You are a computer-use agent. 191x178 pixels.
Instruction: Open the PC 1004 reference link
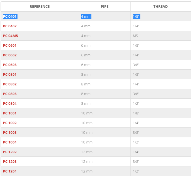(x=10, y=142)
